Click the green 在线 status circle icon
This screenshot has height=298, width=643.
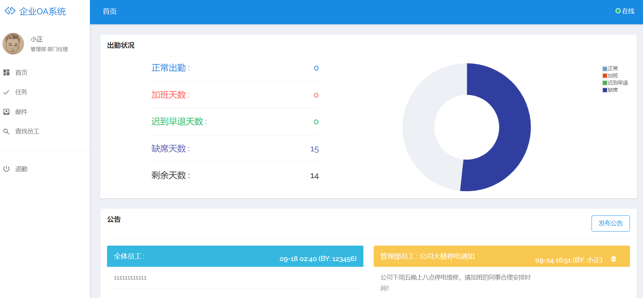pyautogui.click(x=618, y=11)
